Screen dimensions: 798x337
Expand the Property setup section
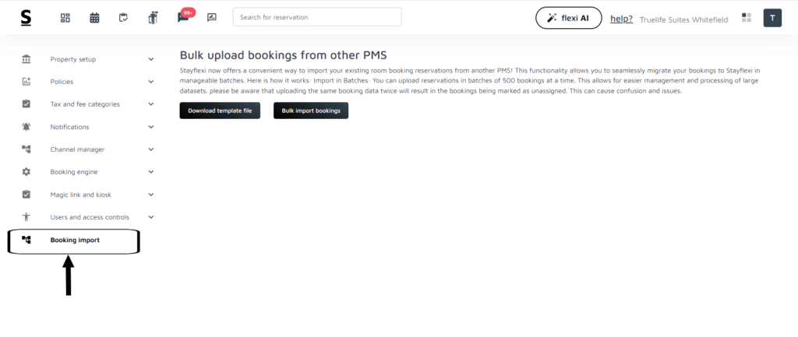pyautogui.click(x=151, y=59)
